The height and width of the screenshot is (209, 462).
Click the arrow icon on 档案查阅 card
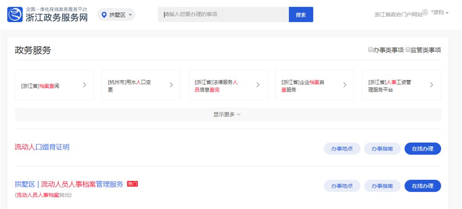[84, 84]
